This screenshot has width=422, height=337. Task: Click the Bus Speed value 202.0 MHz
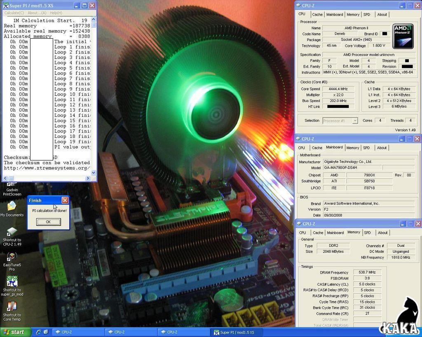click(338, 101)
